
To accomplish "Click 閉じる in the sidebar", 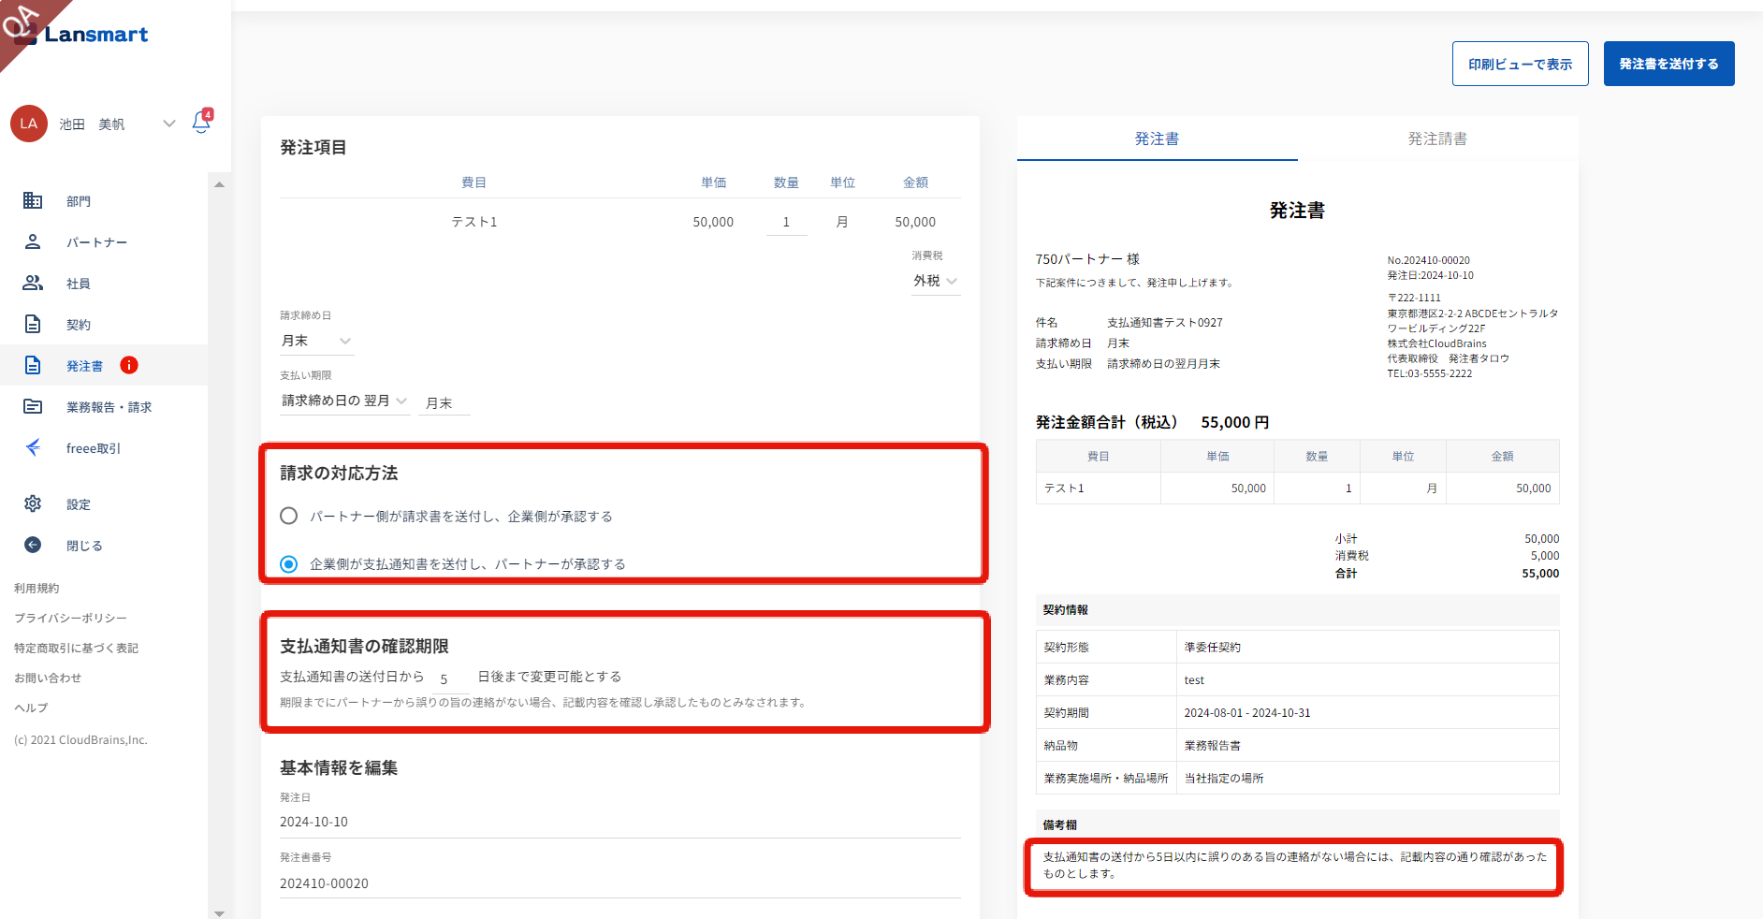I will click(84, 546).
